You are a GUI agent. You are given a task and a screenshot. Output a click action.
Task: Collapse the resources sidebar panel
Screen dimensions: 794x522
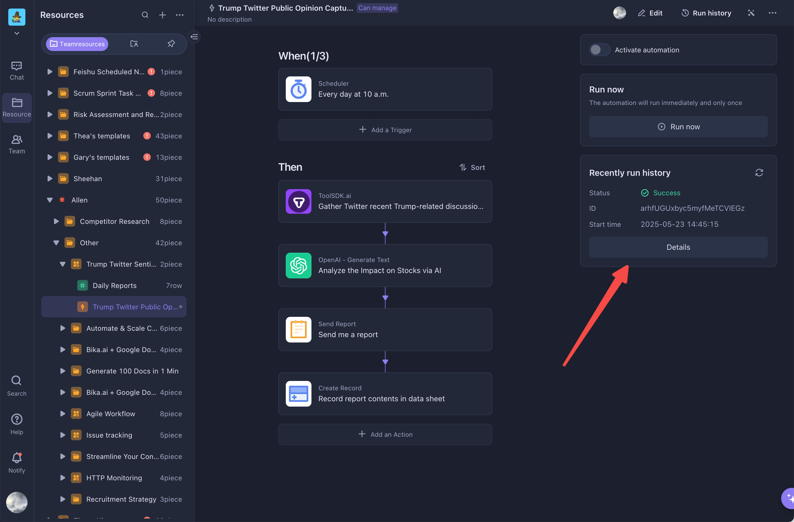(x=195, y=37)
